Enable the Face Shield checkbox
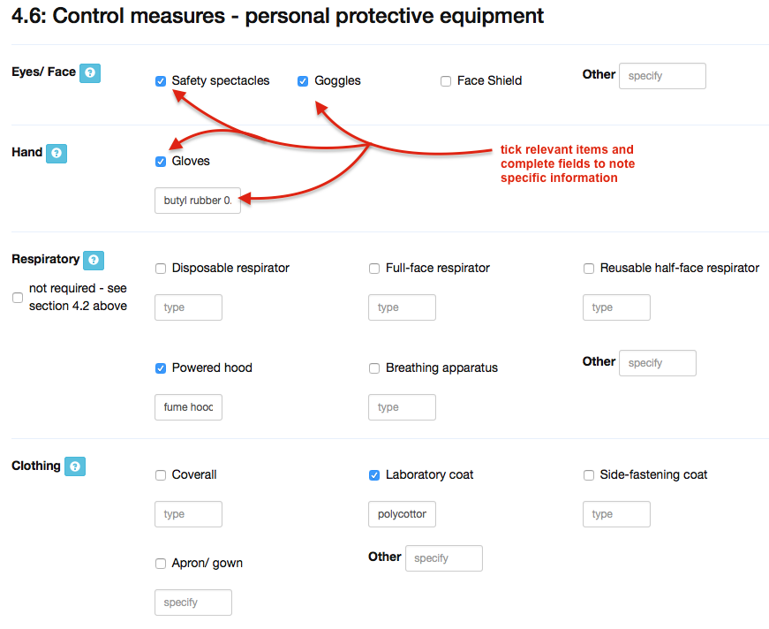 (446, 81)
